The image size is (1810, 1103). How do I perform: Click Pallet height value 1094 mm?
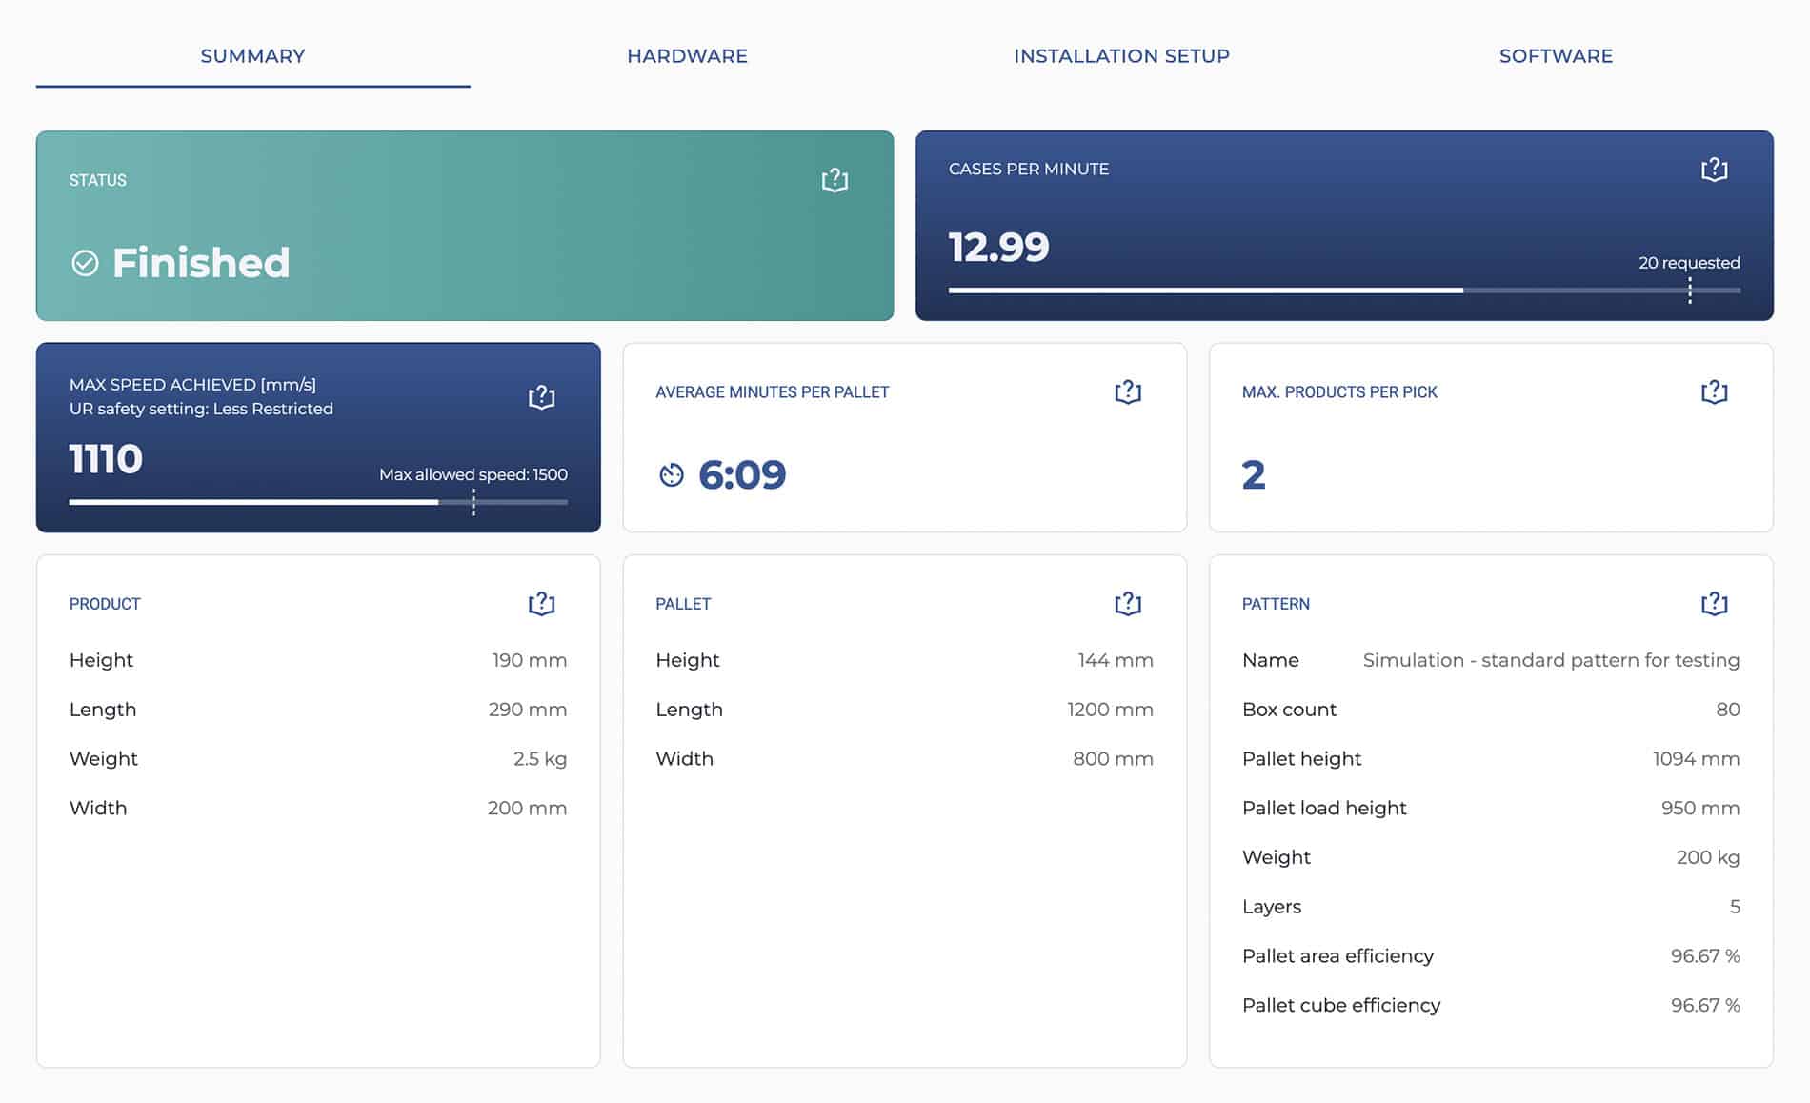click(1696, 759)
